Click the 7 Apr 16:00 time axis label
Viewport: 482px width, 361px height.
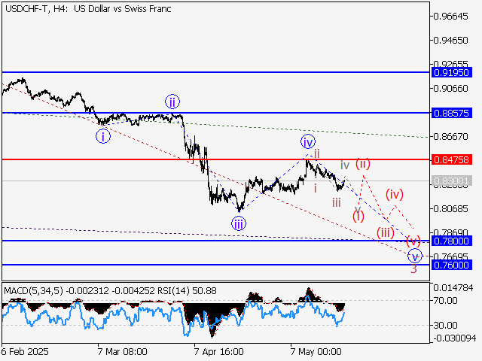218,351
